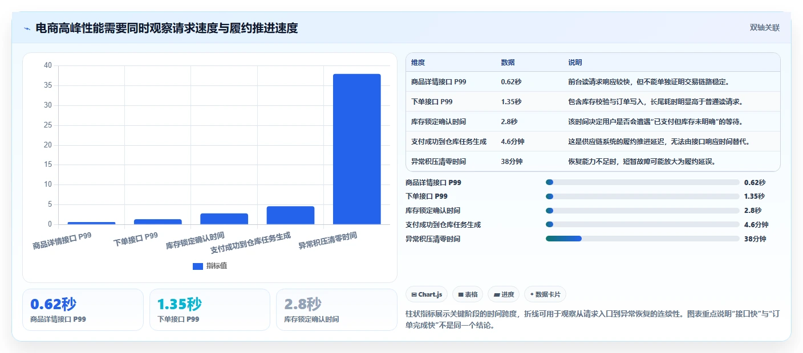
Task: Click table value 0.62秒
Action: tap(511, 82)
